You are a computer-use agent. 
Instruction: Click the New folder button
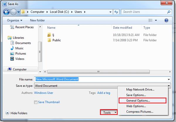(x=37, y=20)
